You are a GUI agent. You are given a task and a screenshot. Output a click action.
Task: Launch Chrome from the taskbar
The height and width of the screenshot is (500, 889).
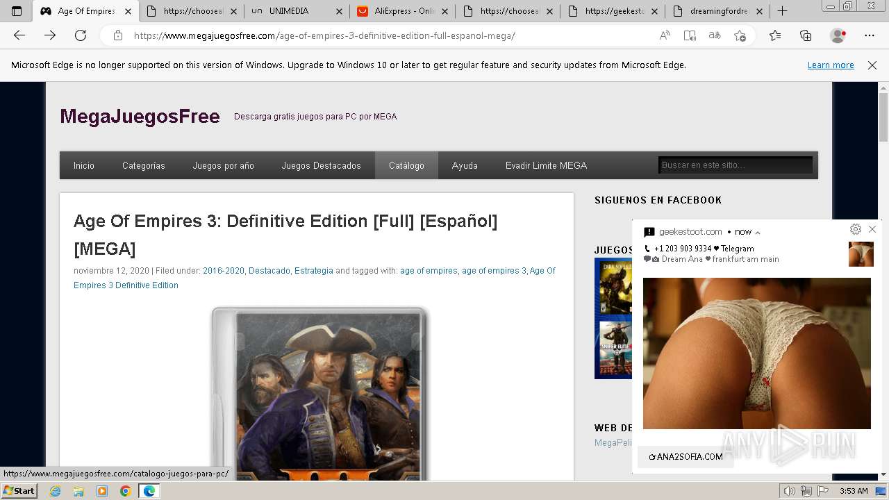pyautogui.click(x=125, y=491)
